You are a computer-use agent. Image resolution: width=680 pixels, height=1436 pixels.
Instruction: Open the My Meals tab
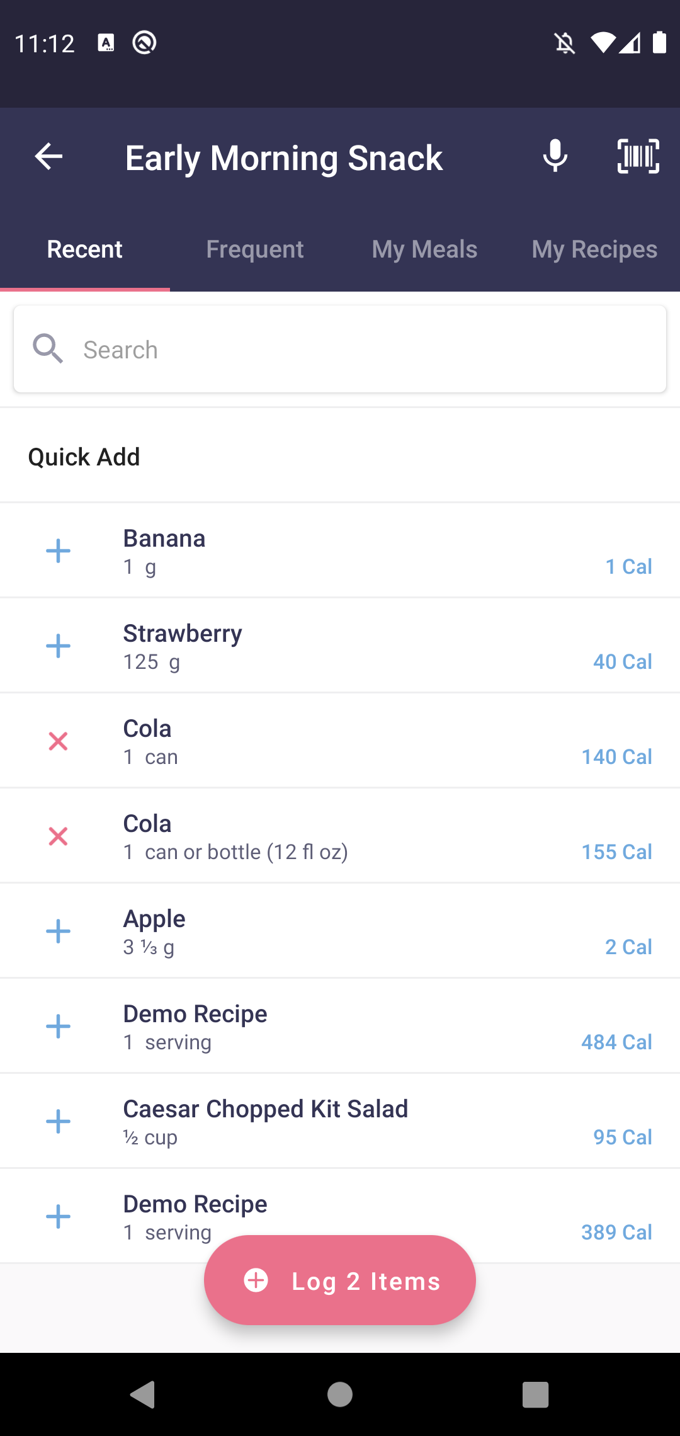coord(424,249)
